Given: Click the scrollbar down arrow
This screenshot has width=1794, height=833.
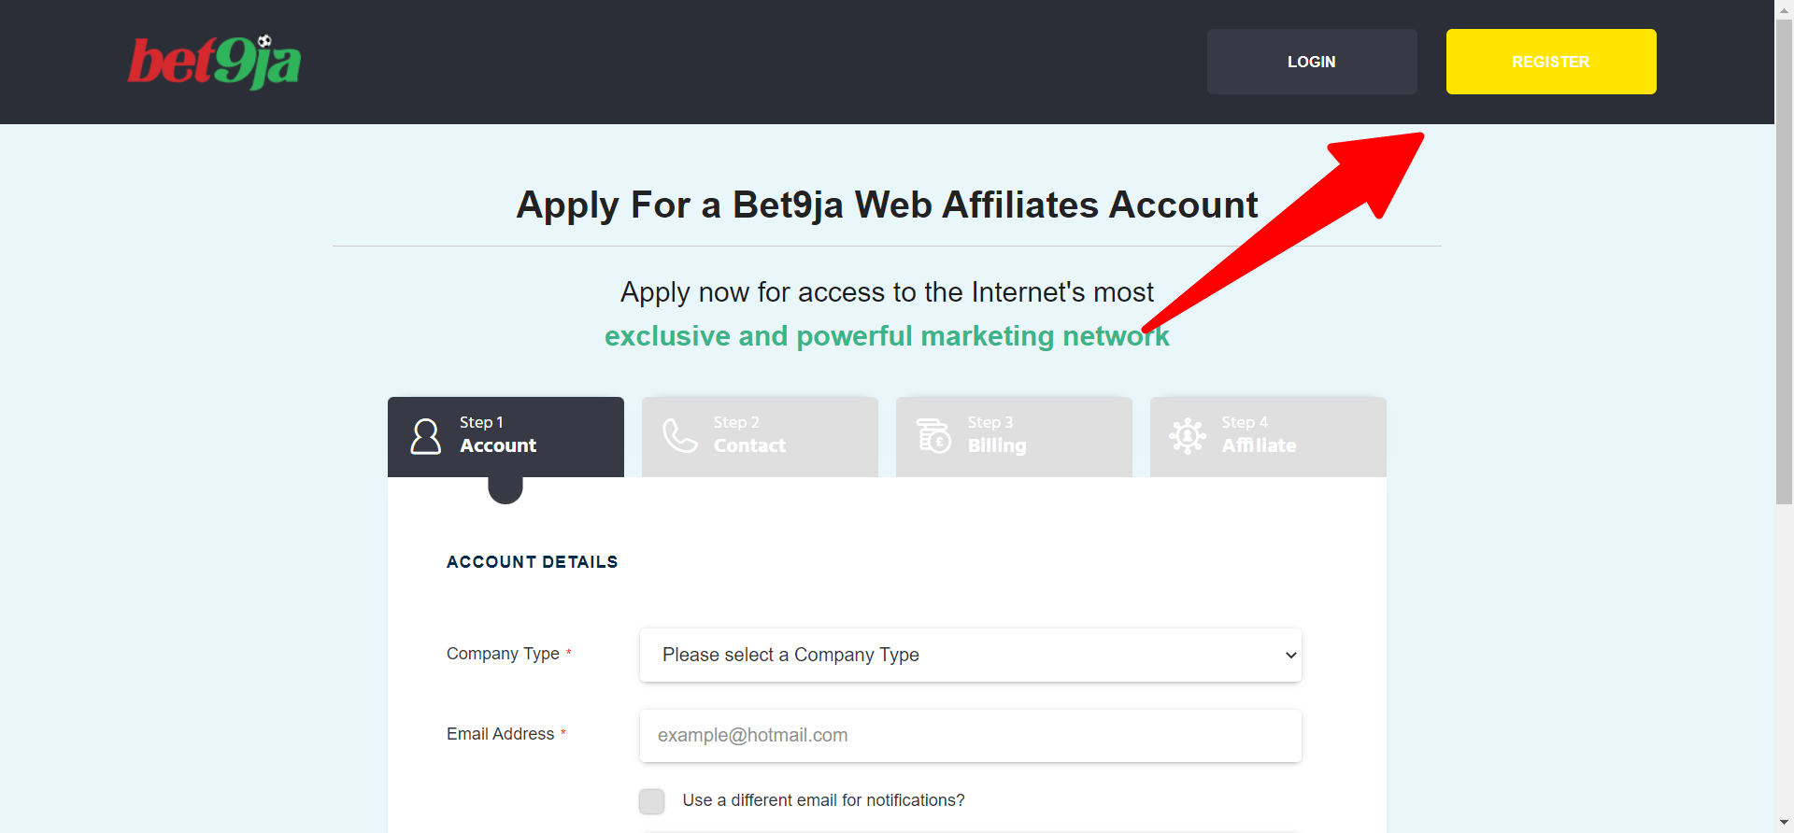Looking at the screenshot, I should (1783, 822).
